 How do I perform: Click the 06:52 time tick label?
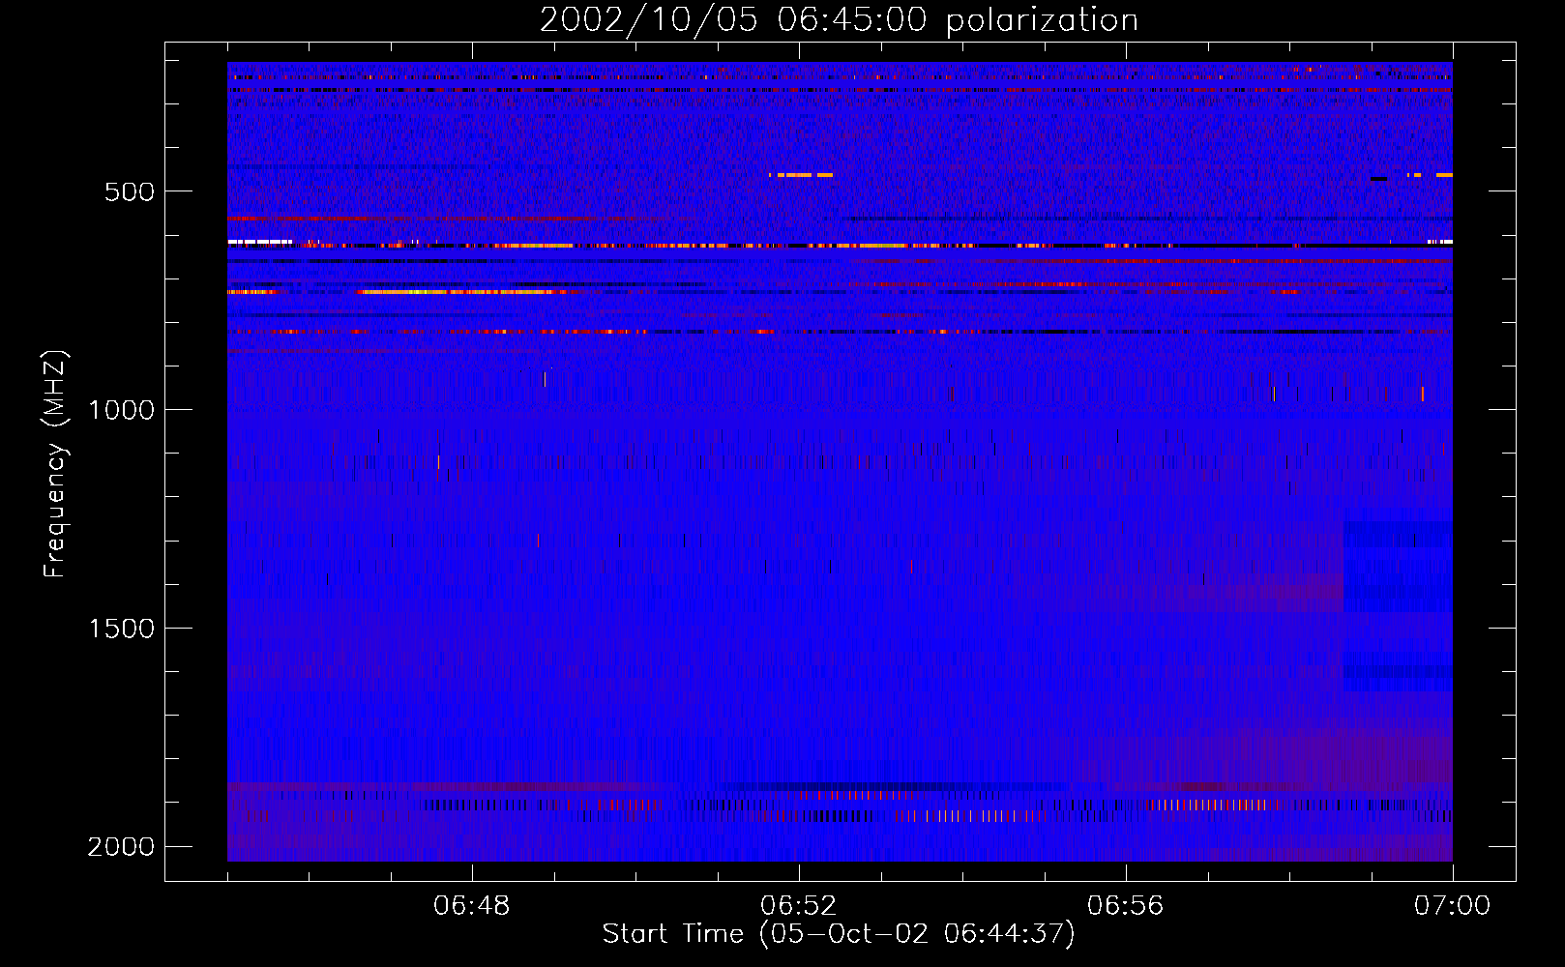click(799, 906)
